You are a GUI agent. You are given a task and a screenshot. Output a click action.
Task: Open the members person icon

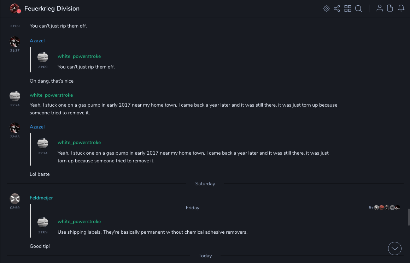[x=380, y=8]
